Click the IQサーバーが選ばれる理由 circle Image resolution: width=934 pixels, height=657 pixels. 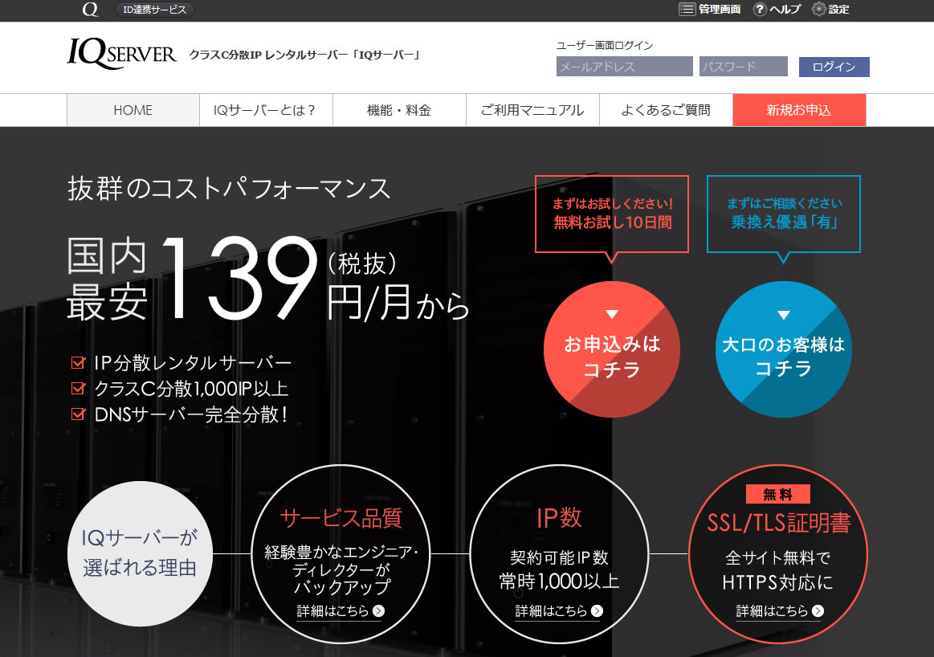point(140,553)
